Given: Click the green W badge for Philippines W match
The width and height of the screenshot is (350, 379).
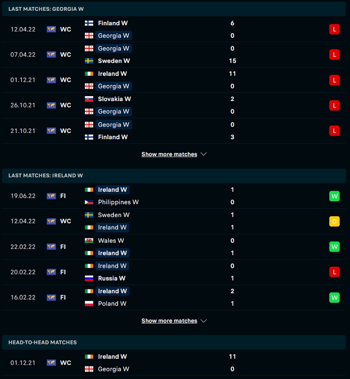Looking at the screenshot, I should click(x=334, y=196).
